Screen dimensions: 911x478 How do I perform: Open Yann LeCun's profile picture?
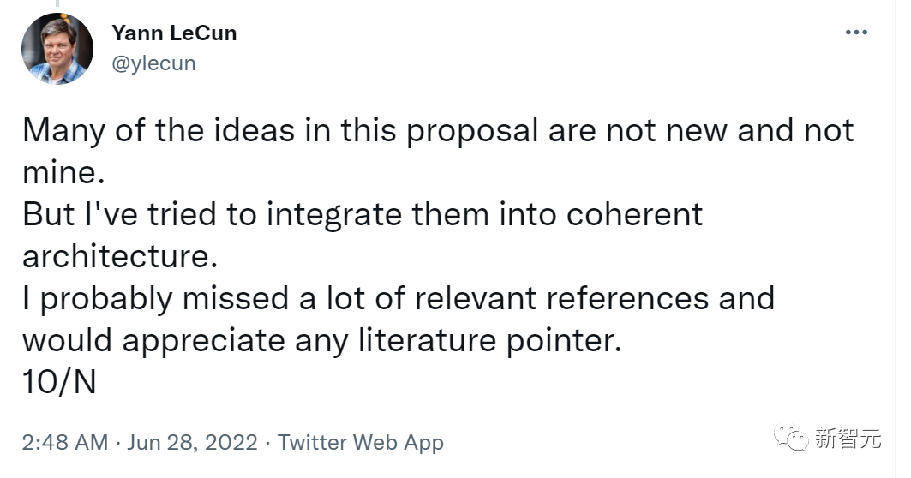(57, 49)
